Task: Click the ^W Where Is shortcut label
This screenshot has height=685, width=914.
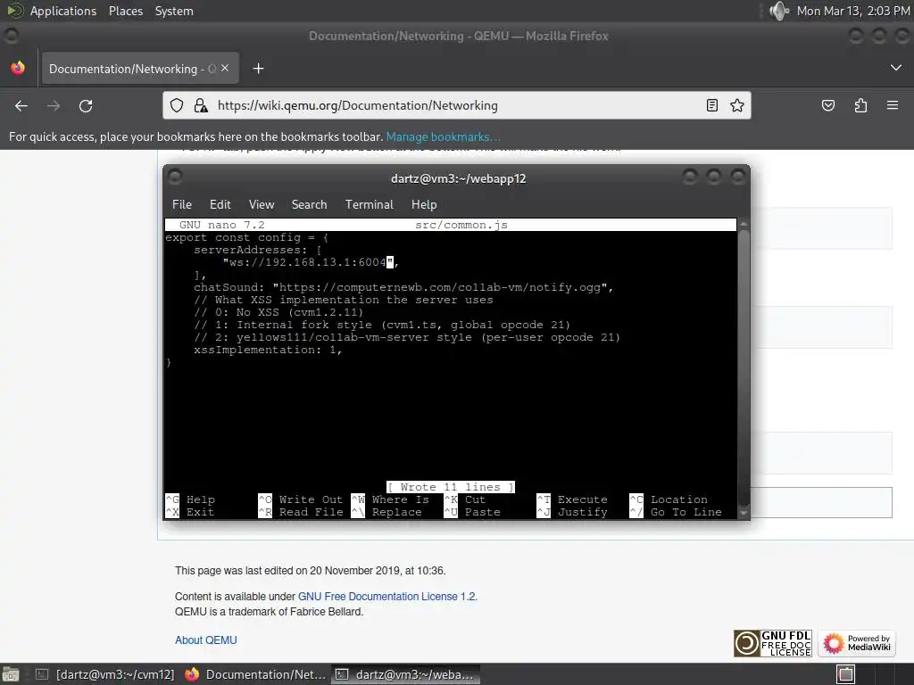Action: (x=390, y=499)
